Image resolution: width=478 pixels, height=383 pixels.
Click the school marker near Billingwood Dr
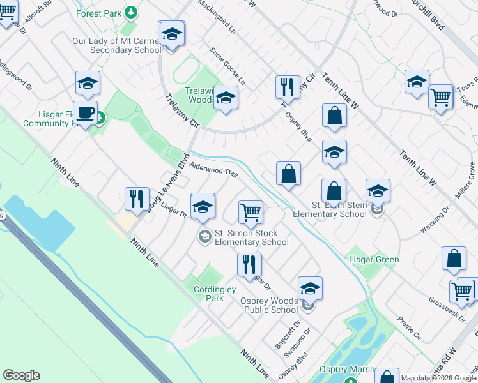(88, 84)
